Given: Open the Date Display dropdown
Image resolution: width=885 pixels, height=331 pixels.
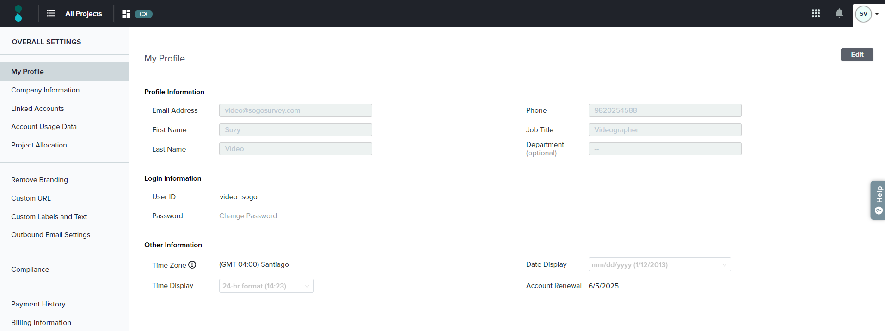Looking at the screenshot, I should click(659, 265).
